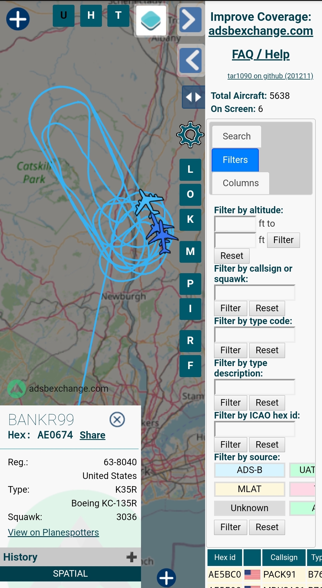Toggle the F map button
322x588 pixels.
190,366
